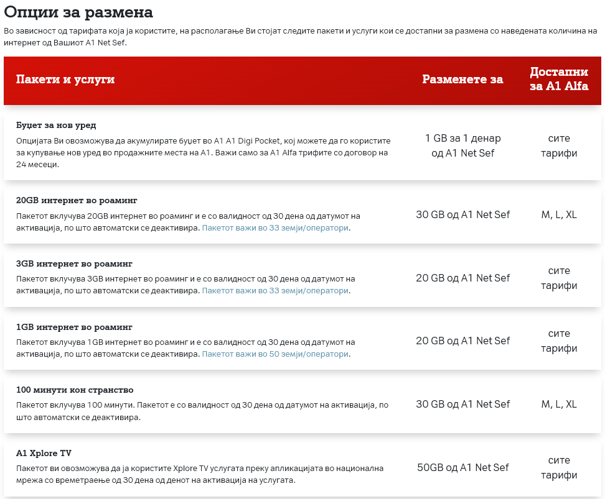Select the "Буџет за нов уред" row title
605x499 pixels.
coord(56,125)
